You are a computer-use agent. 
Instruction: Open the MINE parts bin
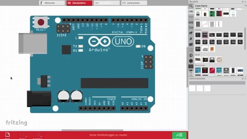[191, 17]
